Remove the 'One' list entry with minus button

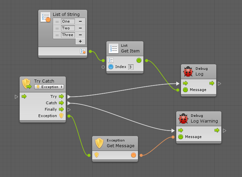point(80,21)
